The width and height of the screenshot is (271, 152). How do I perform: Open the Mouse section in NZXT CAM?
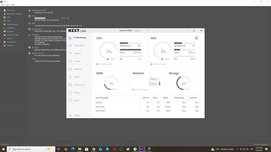(x=74, y=77)
